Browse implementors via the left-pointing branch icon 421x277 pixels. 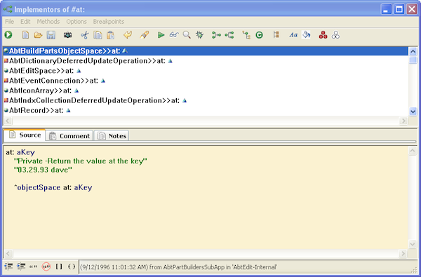[x=229, y=35]
